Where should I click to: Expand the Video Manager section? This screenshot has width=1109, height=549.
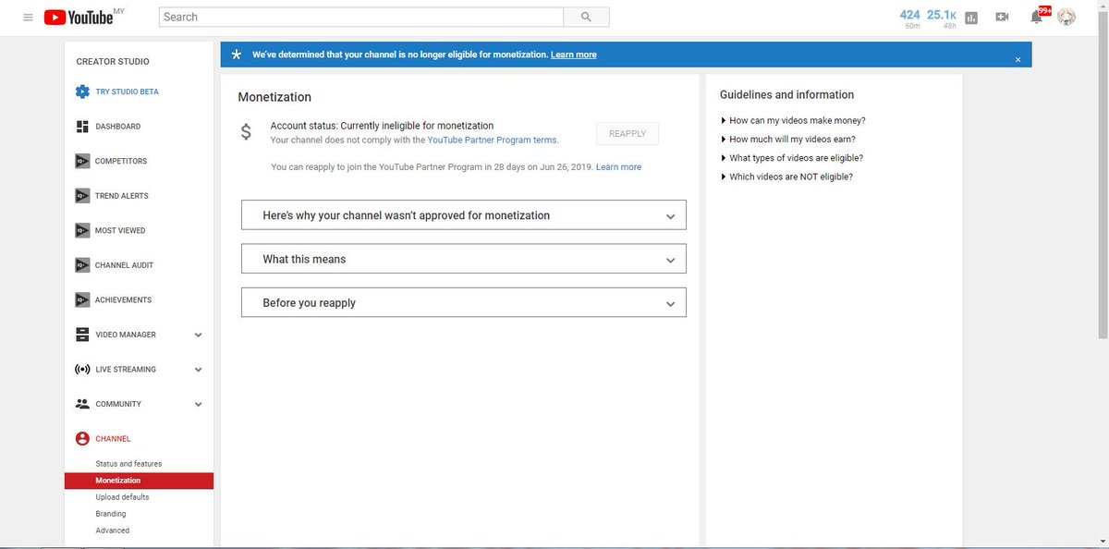tap(199, 335)
